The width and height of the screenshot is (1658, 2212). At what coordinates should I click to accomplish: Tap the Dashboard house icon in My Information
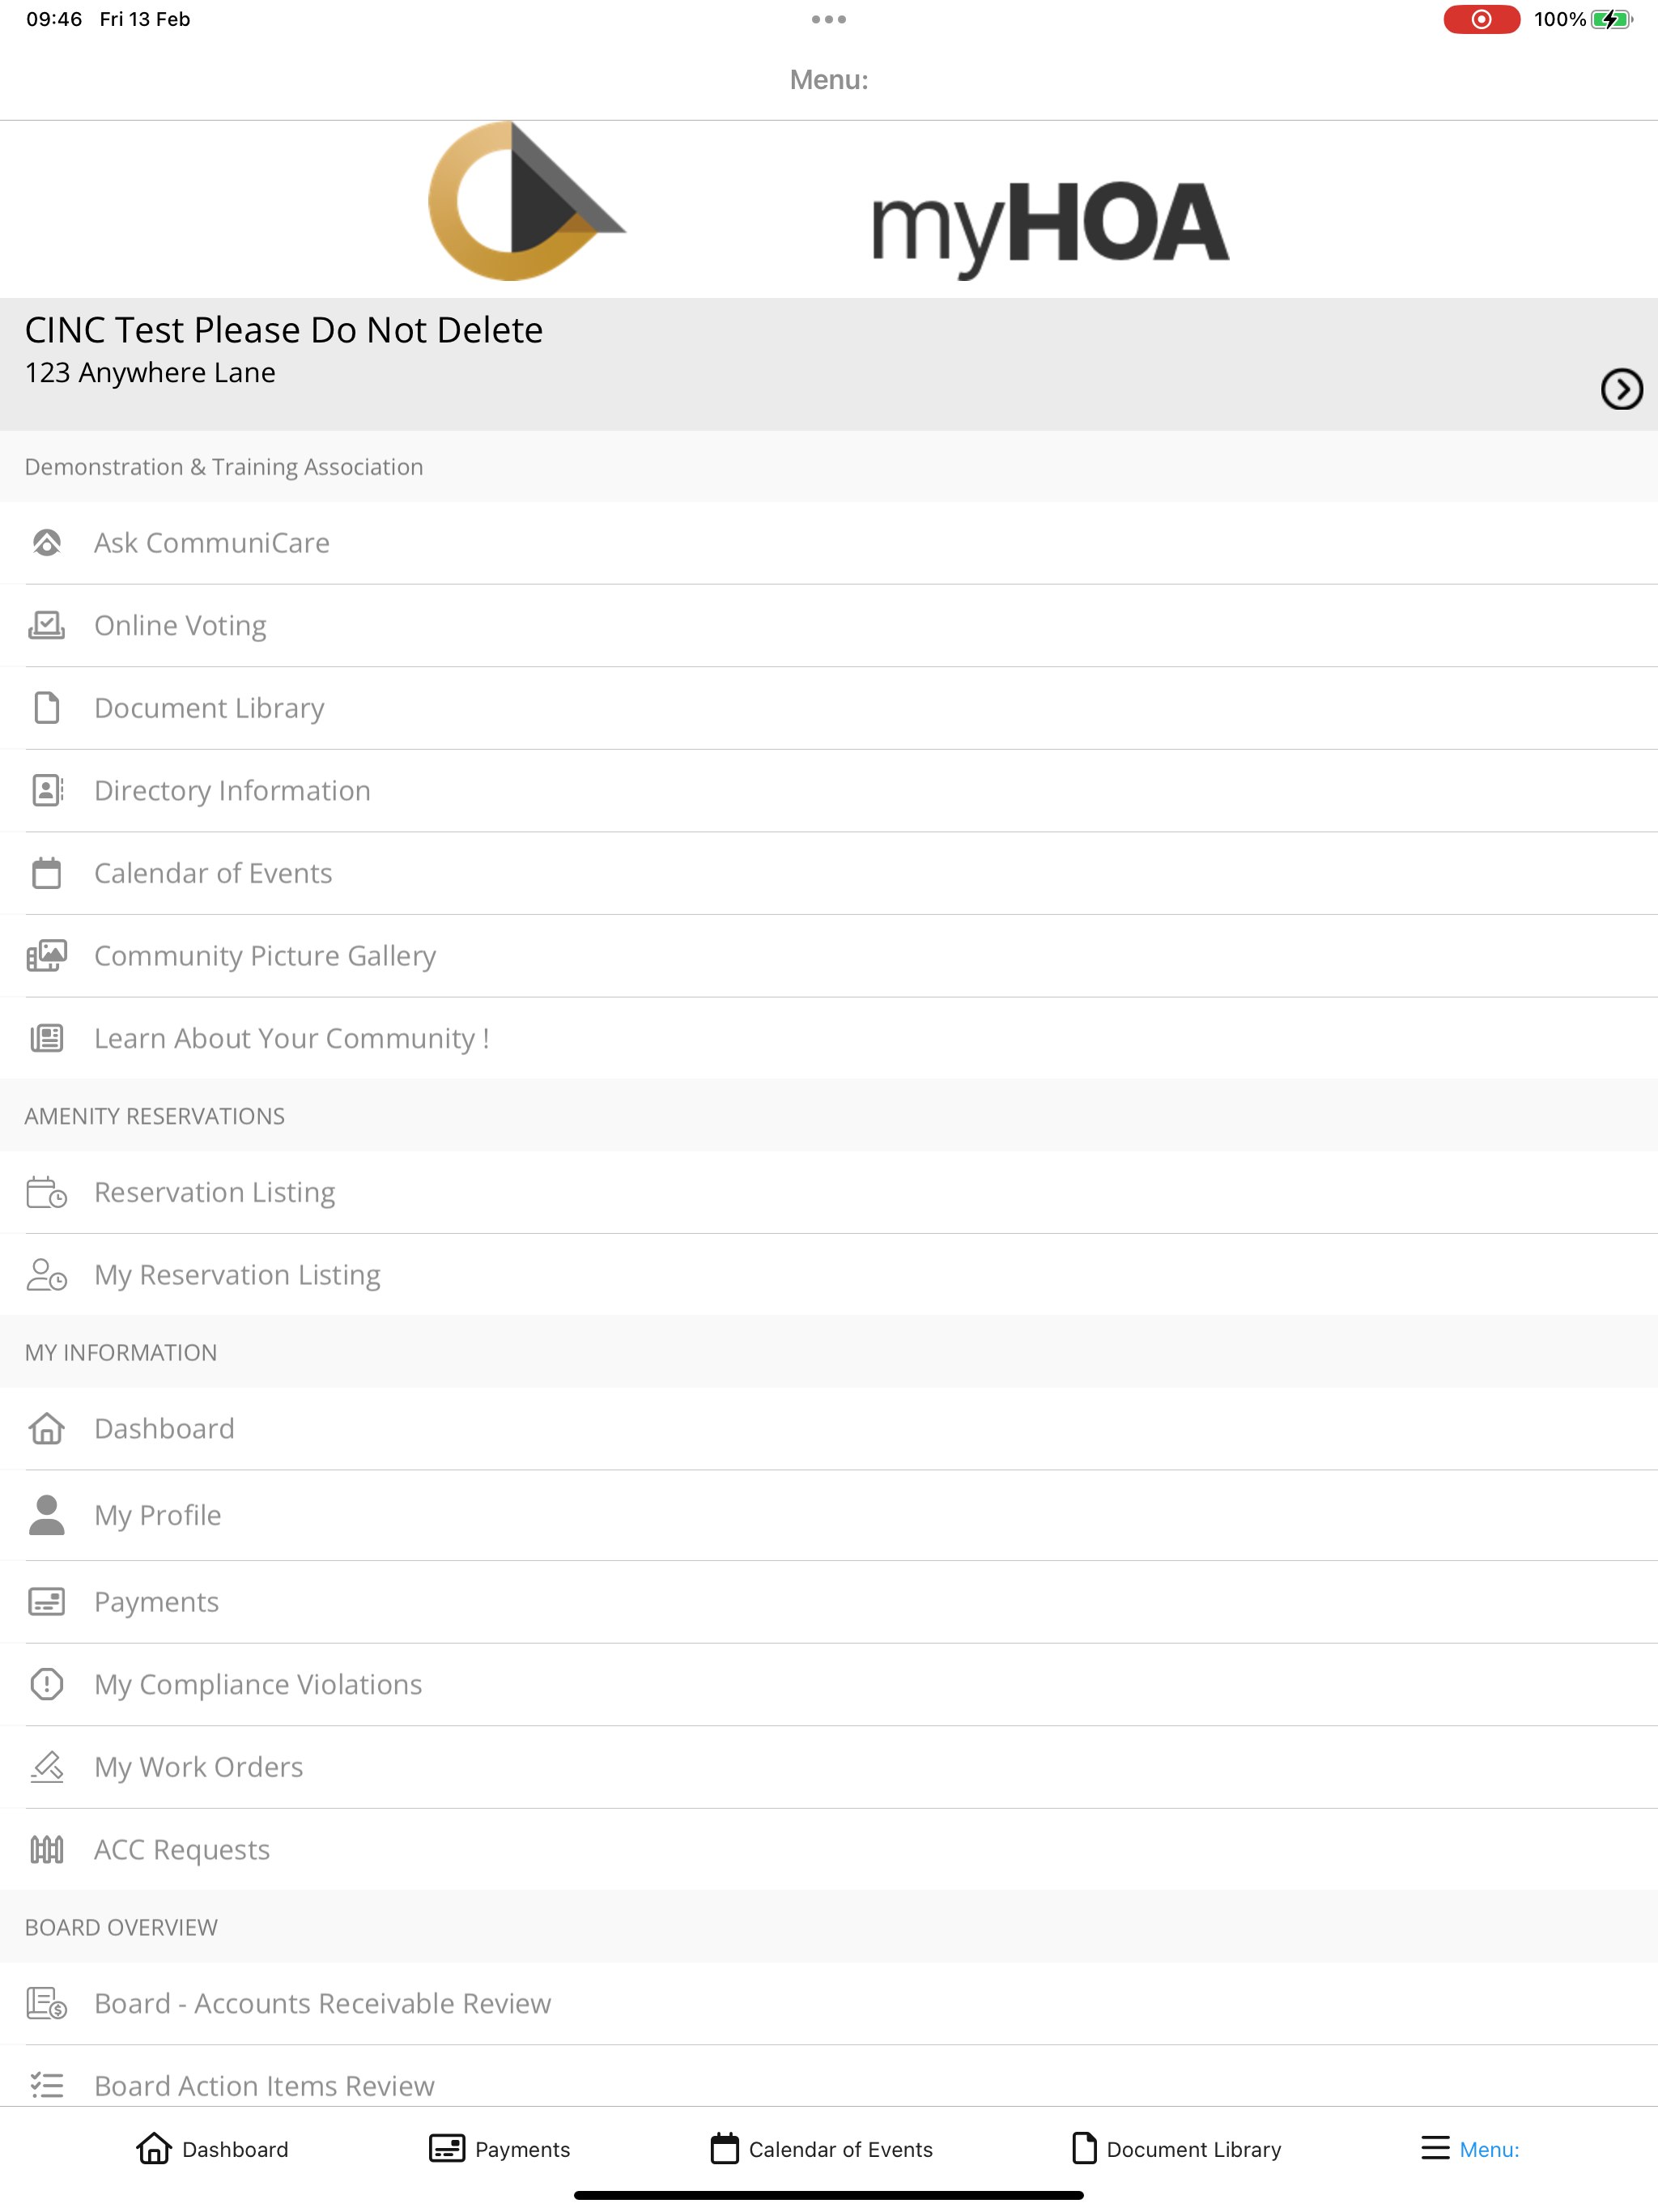(47, 1429)
